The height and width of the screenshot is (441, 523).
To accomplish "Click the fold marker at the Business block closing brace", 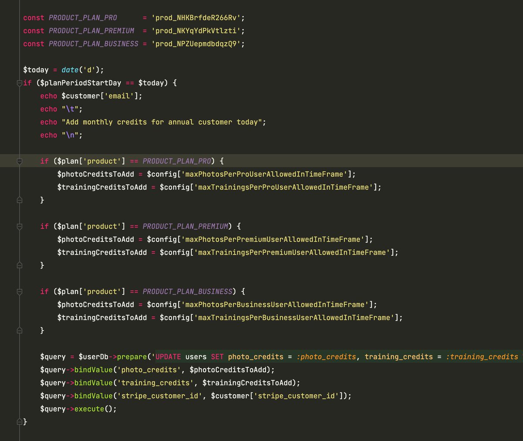I will [19, 330].
